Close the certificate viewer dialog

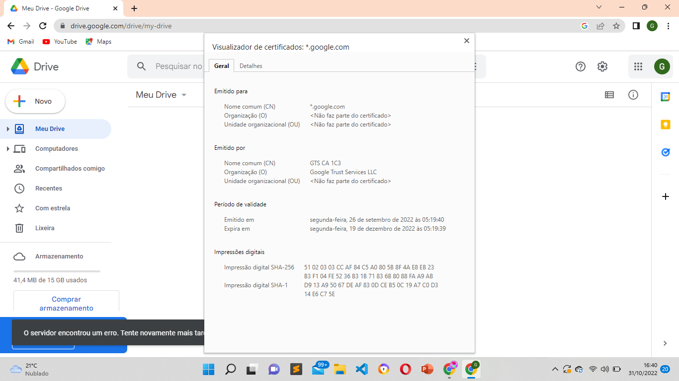click(466, 41)
